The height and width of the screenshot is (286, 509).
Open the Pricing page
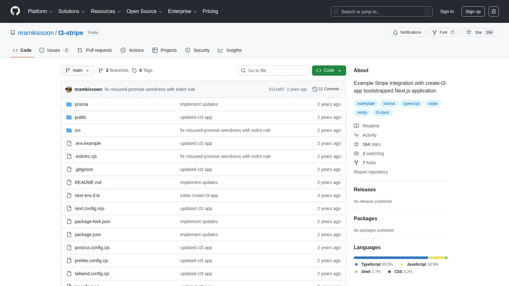pyautogui.click(x=210, y=11)
